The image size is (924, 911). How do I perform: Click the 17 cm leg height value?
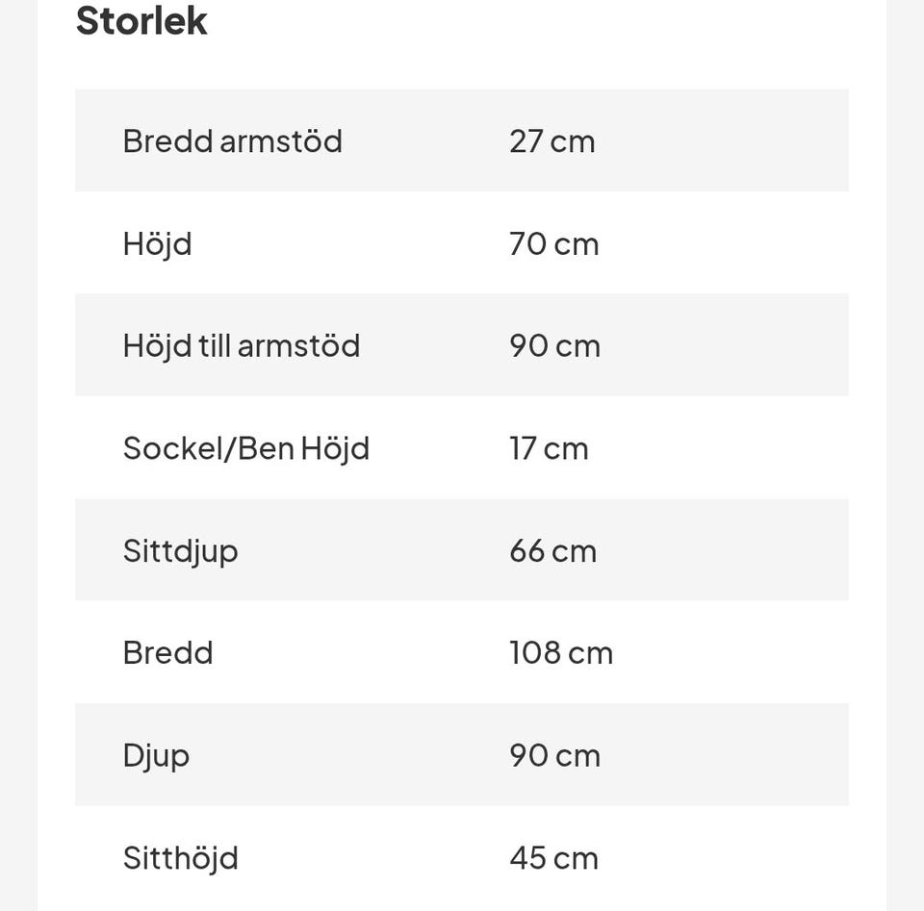[549, 448]
